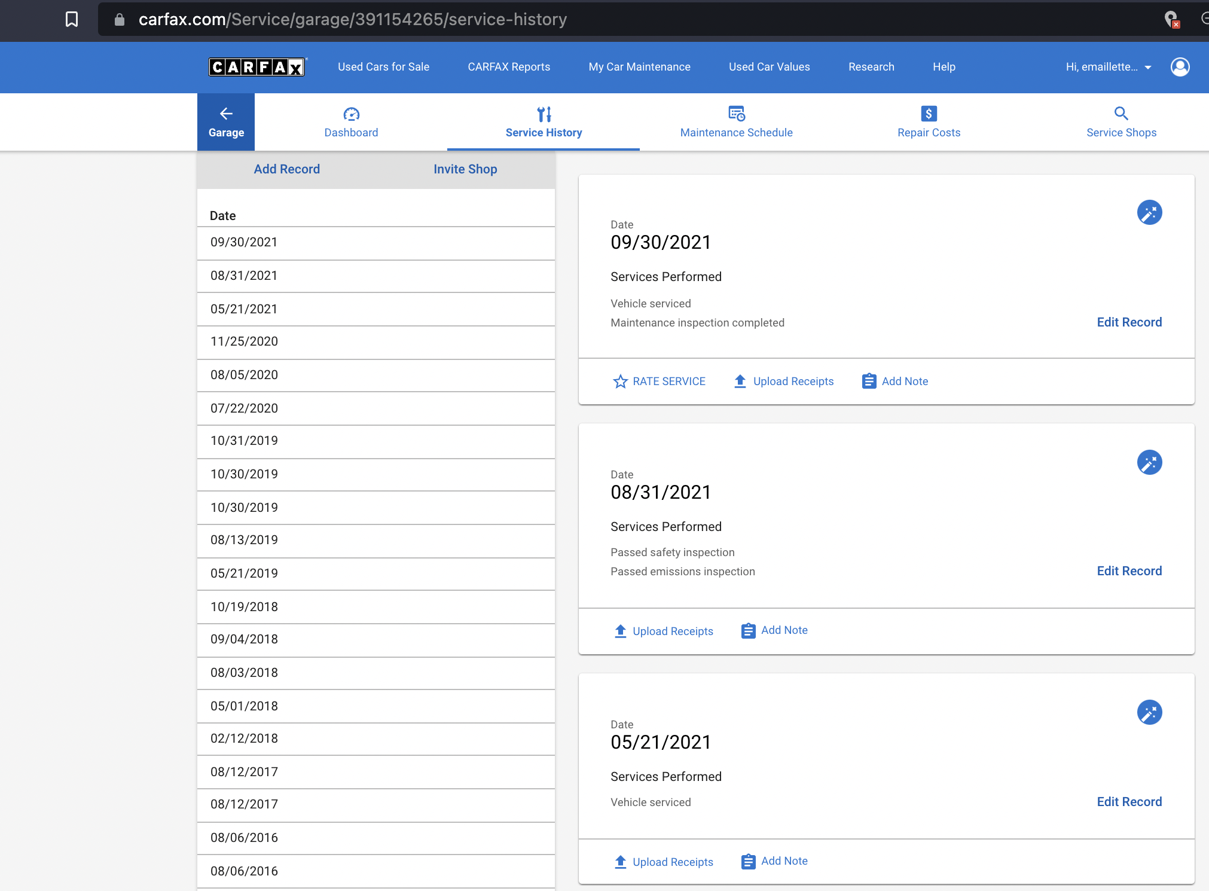This screenshot has width=1209, height=891.
Task: Click the Service History wrench icon
Action: (544, 114)
